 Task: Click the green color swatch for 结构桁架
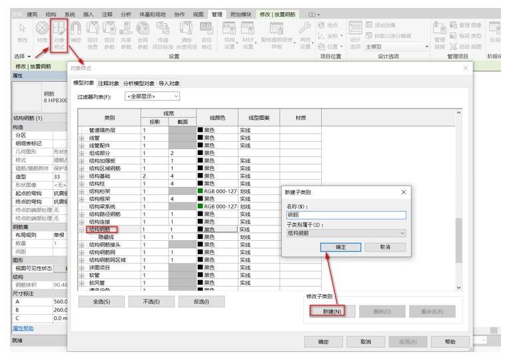point(201,191)
